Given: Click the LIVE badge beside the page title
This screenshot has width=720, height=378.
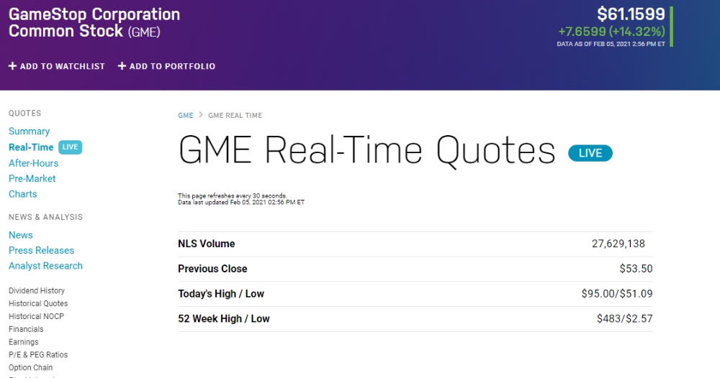Looking at the screenshot, I should [x=590, y=153].
